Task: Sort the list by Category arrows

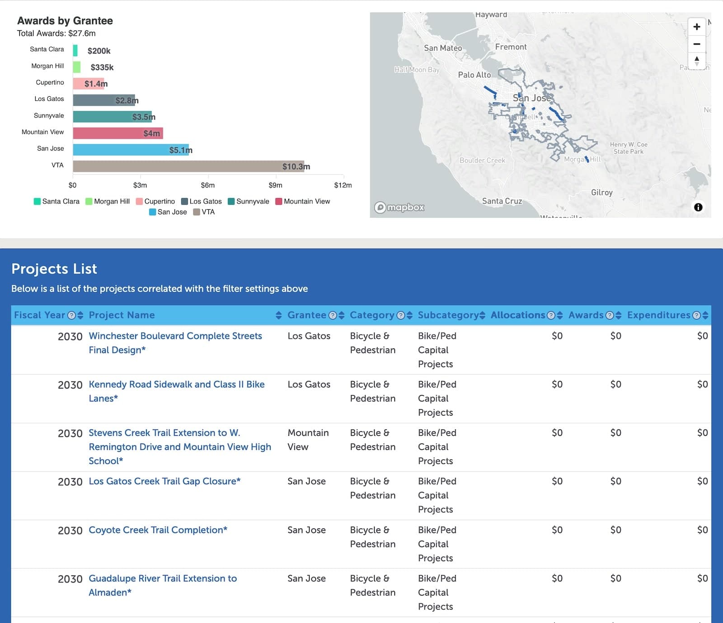Action: (x=409, y=315)
